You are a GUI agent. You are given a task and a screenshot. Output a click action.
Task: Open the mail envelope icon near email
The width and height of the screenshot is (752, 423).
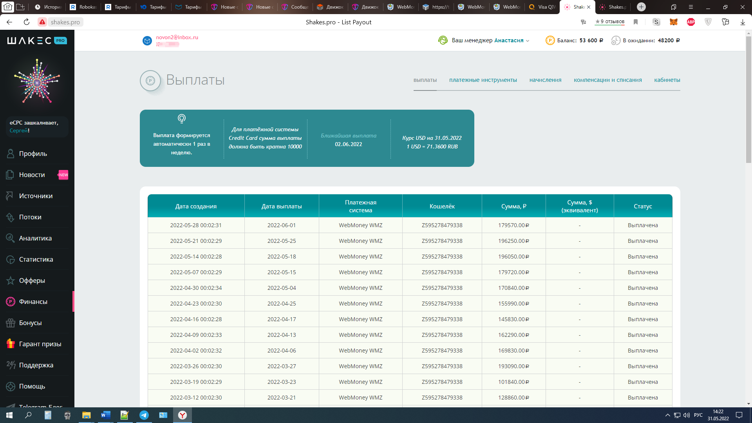click(x=147, y=40)
